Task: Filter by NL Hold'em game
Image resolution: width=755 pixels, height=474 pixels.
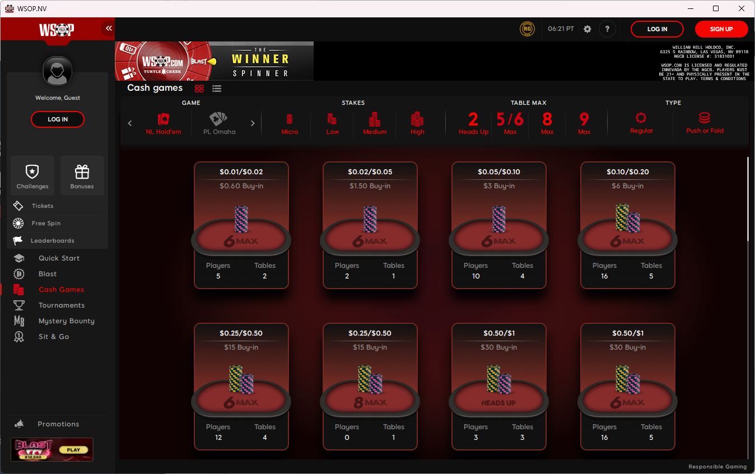Action: 164,124
